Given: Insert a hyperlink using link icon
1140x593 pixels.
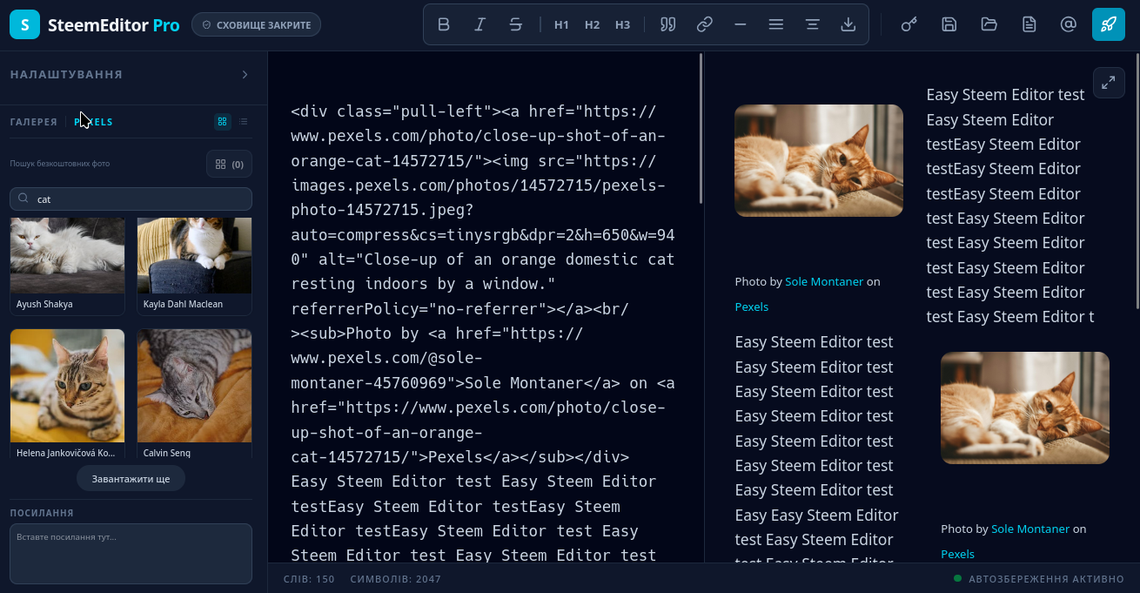Looking at the screenshot, I should tap(705, 24).
